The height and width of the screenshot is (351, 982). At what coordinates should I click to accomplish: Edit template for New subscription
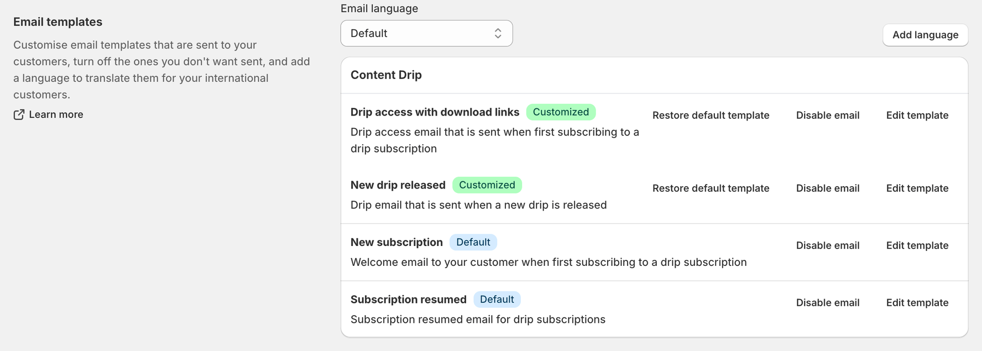pyautogui.click(x=917, y=245)
